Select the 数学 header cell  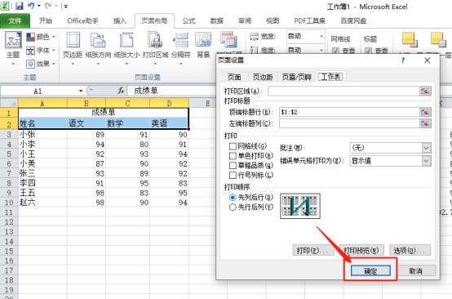point(128,123)
